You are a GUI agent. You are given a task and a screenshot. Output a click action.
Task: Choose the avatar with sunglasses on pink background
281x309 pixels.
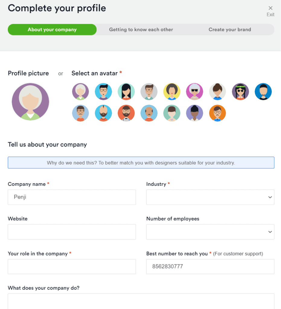coord(194,91)
